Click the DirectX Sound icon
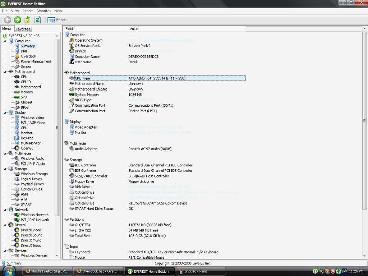 coord(17,235)
